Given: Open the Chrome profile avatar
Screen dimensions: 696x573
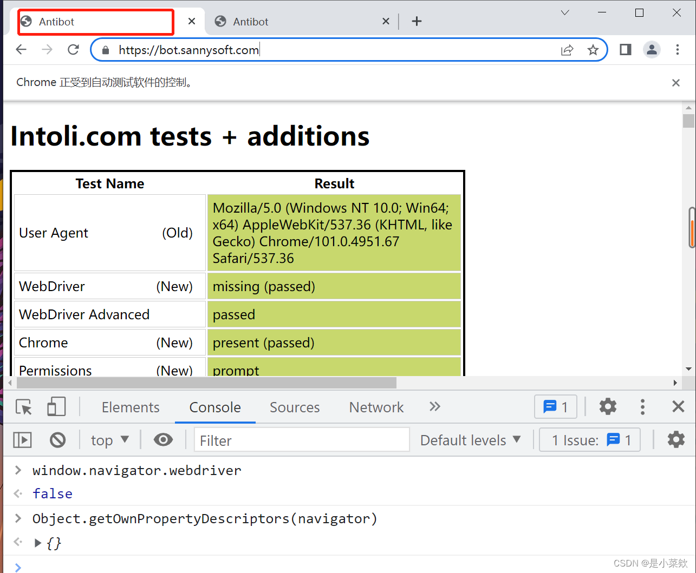Looking at the screenshot, I should (x=652, y=50).
